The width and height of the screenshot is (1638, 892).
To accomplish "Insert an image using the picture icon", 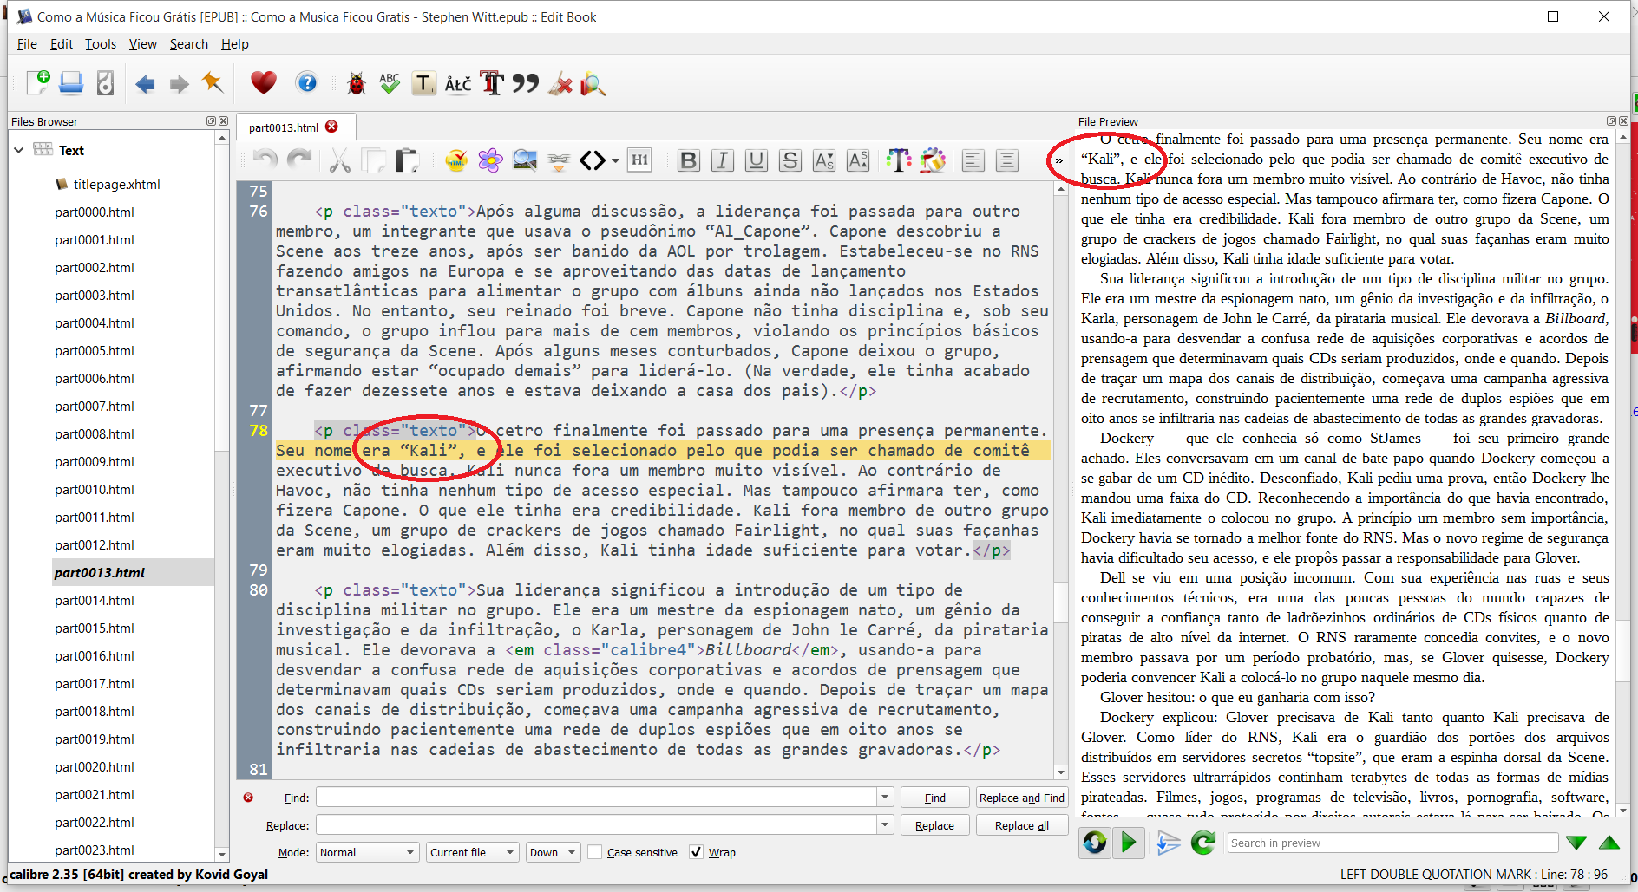I will point(524,160).
